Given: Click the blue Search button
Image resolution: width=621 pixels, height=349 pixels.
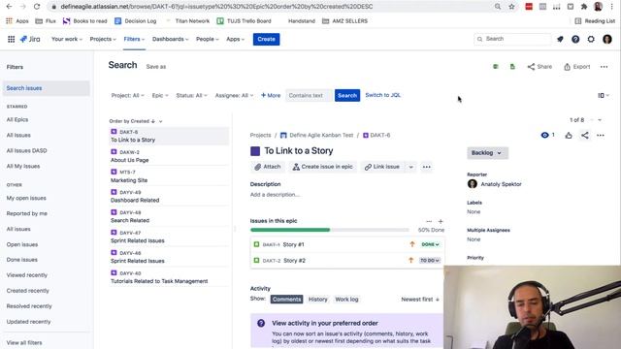Looking at the screenshot, I should tap(347, 95).
